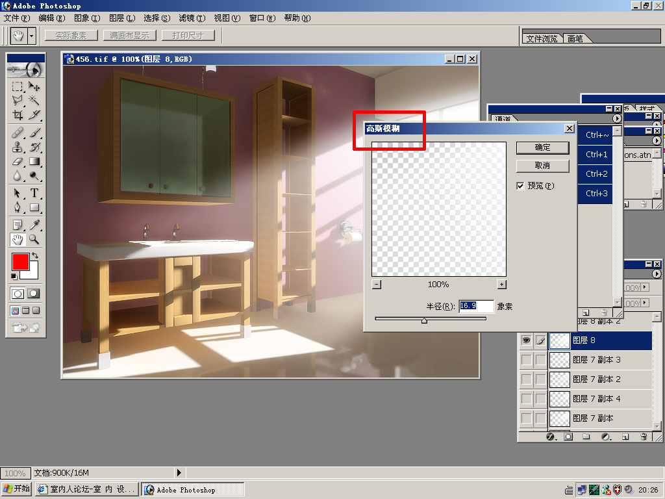The width and height of the screenshot is (665, 499).
Task: Click 确定 button in Gaussian blur dialog
Action: tap(542, 147)
